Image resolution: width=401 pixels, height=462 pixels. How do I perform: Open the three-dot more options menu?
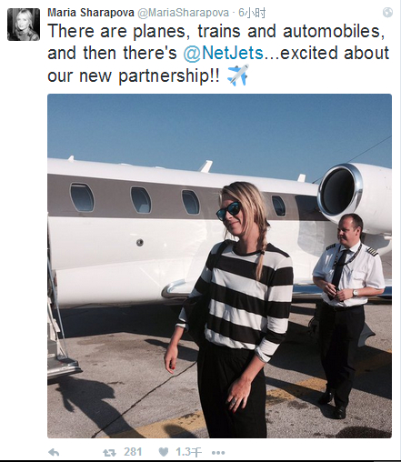click(218, 453)
